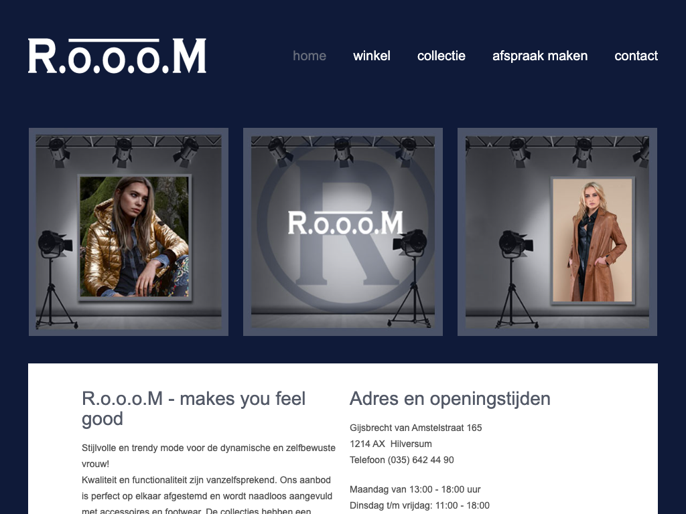Image resolution: width=686 pixels, height=514 pixels.
Task: Open the collectie menu link
Action: [441, 56]
